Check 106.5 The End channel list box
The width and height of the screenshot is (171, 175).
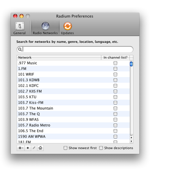tap(115, 131)
